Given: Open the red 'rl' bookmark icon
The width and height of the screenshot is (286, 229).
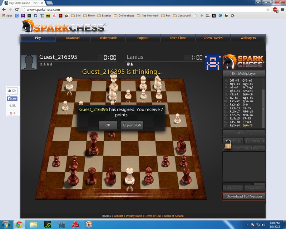Looking at the screenshot, I should coord(54,16).
